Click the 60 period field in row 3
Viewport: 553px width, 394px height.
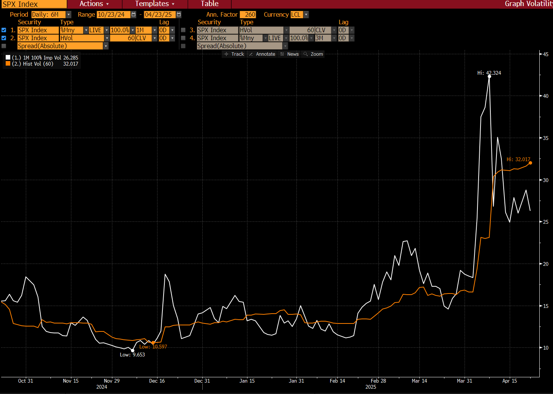click(x=302, y=30)
